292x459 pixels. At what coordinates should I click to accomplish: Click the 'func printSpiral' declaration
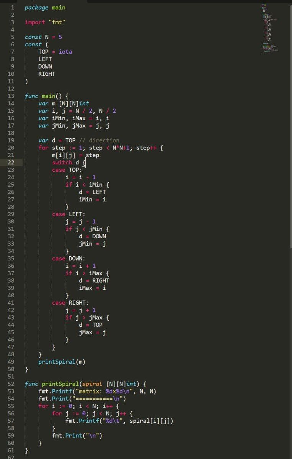pyautogui.click(x=86, y=384)
